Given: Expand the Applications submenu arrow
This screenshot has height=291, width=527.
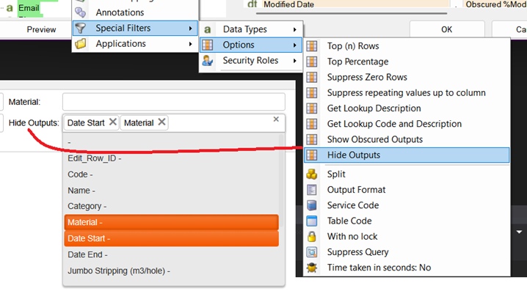Looking at the screenshot, I should pyautogui.click(x=191, y=44).
